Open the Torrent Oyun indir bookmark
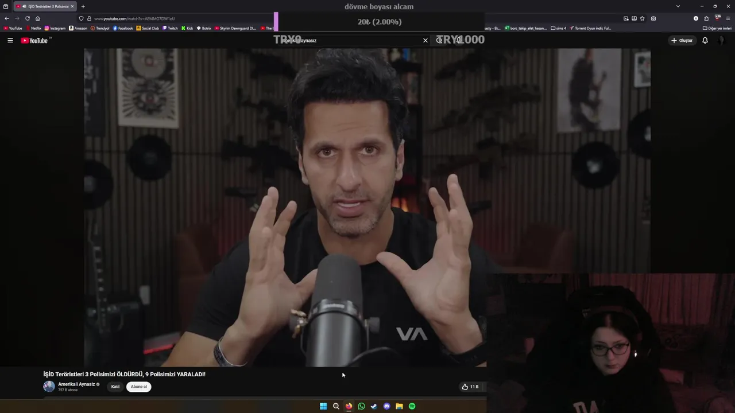 590,28
